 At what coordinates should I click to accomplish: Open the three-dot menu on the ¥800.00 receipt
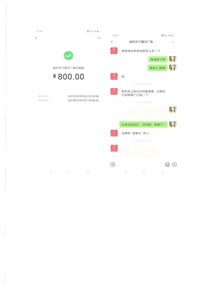point(99,38)
